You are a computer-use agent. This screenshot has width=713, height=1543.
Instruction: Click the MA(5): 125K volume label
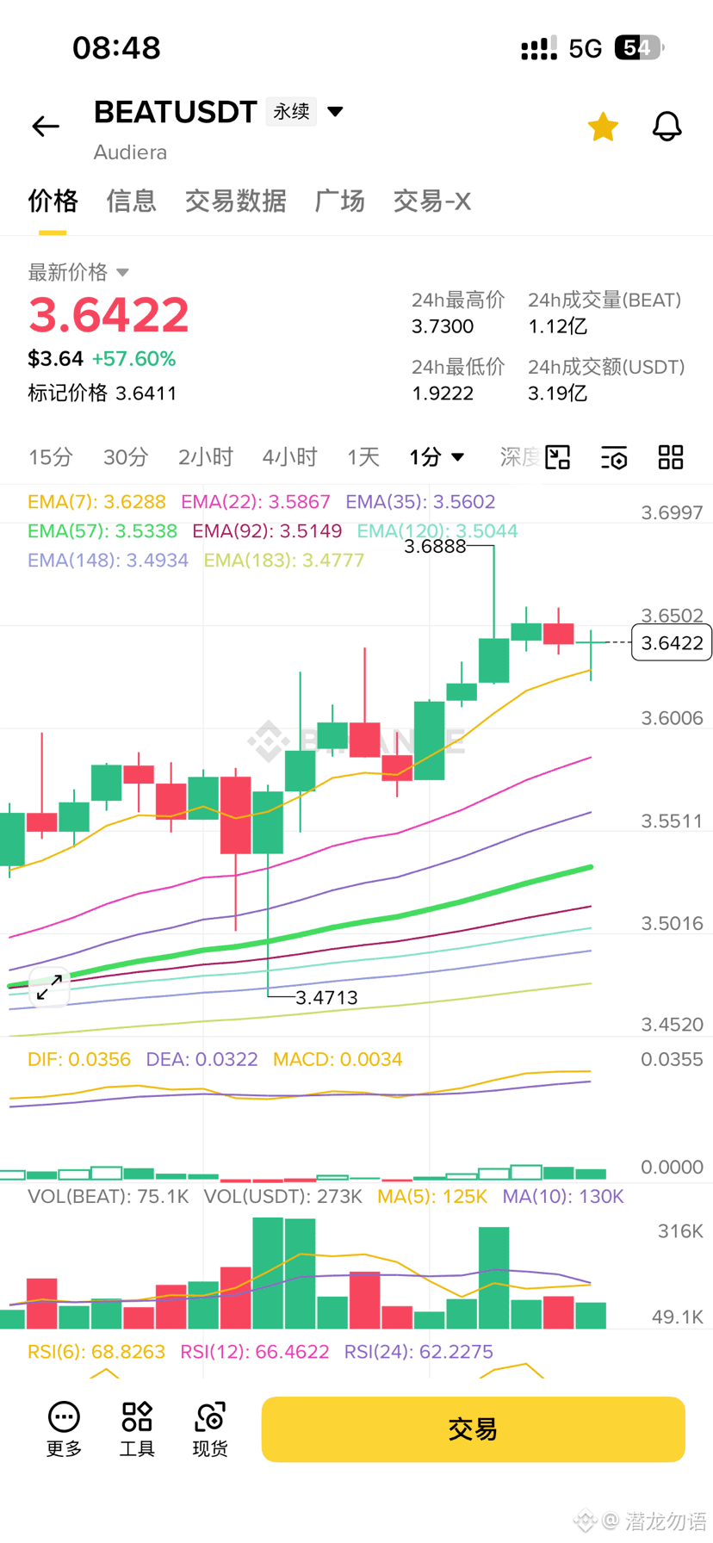tap(432, 1197)
